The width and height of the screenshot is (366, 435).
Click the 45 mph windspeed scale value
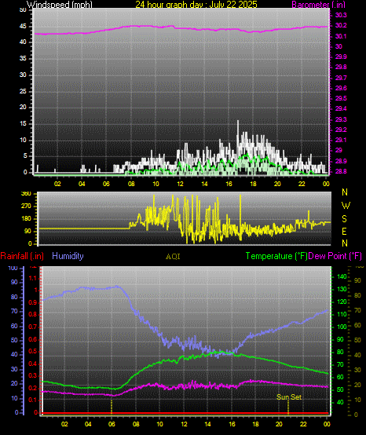tap(23, 27)
